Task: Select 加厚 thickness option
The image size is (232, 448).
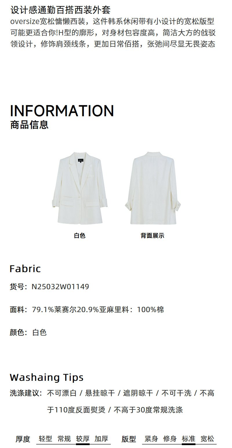Action: pos(101,438)
